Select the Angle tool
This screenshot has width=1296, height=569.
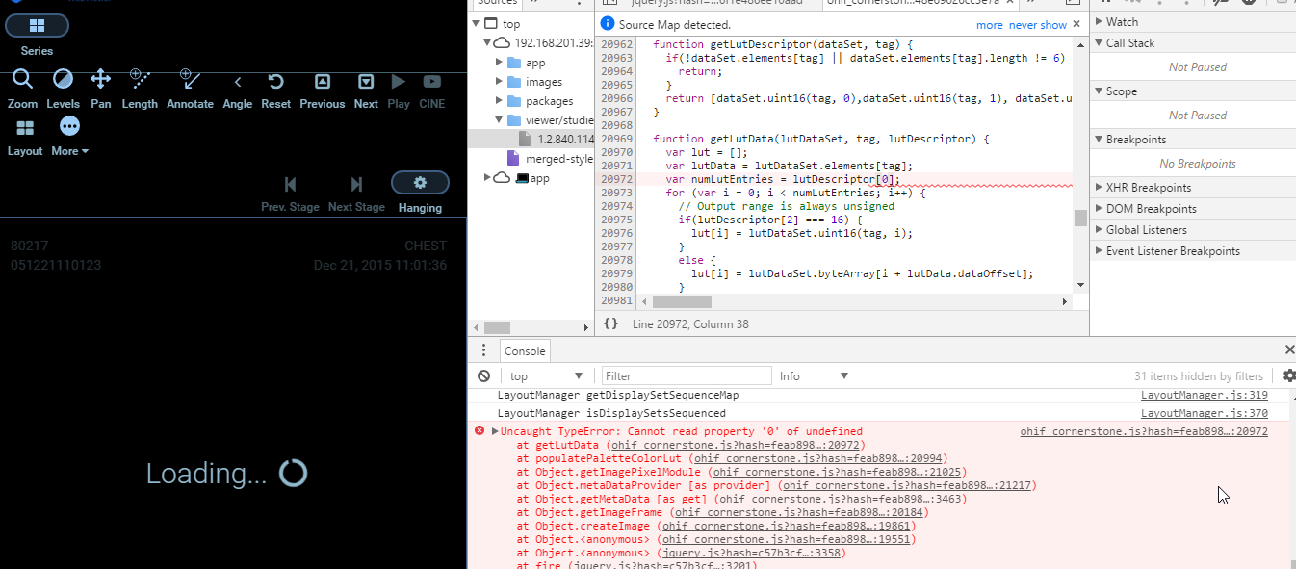pyautogui.click(x=237, y=91)
